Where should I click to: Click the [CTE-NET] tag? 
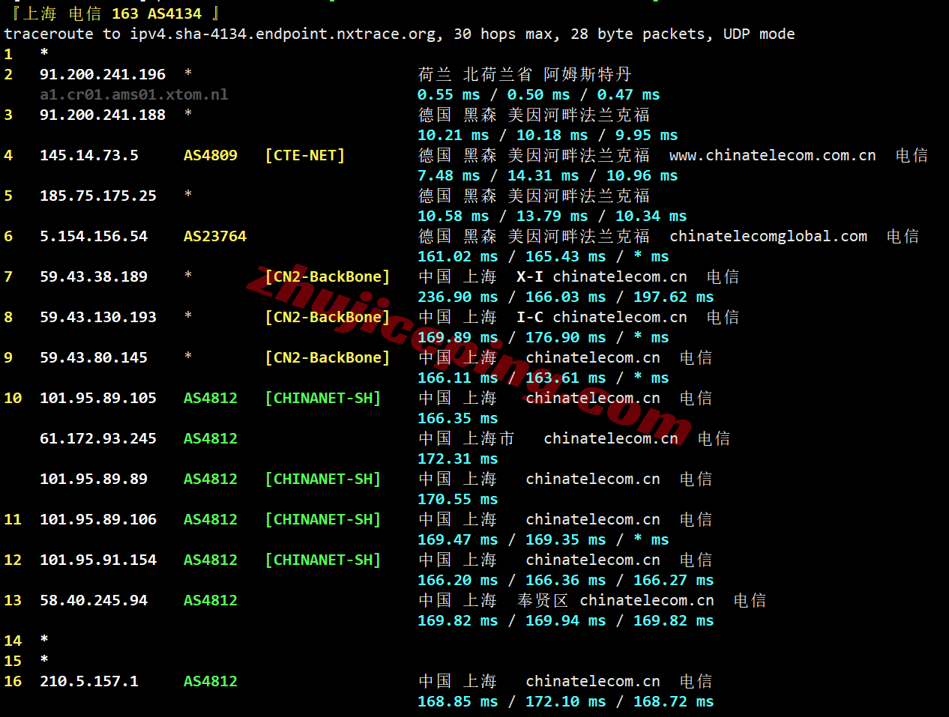click(x=305, y=155)
